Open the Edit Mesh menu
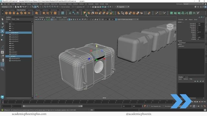Viewport: 207px width, 116px height. click(47, 4)
